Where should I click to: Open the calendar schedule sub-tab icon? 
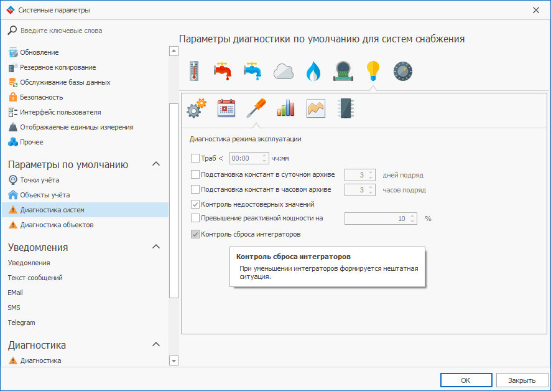tap(226, 108)
